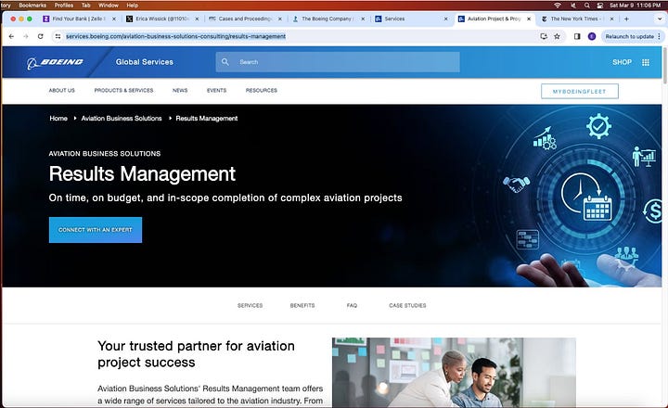
Task: View site information icon in address bar
Action: 58,36
